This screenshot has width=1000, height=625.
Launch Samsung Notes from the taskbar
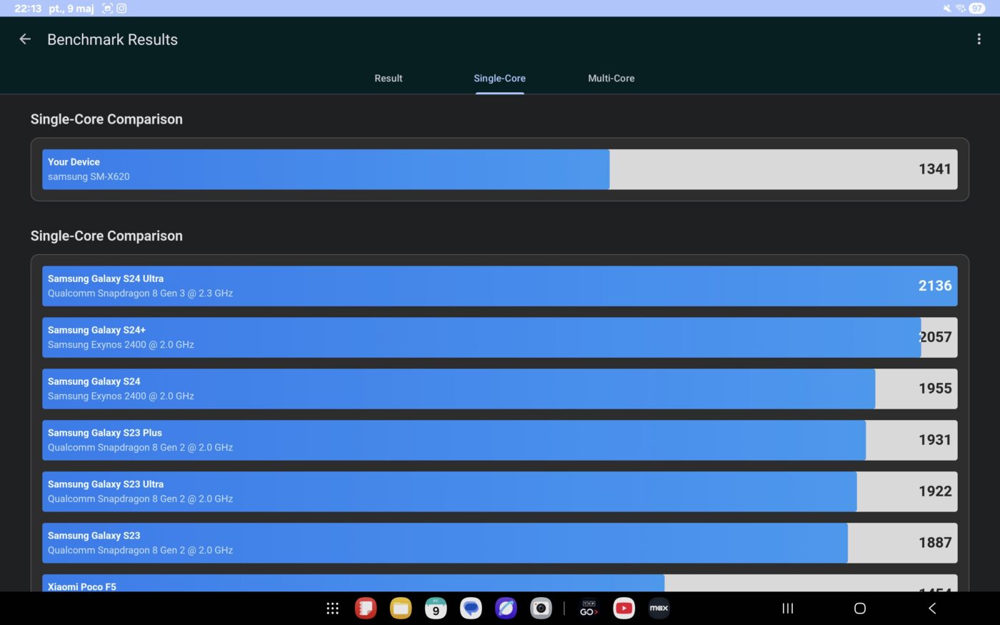pos(366,609)
